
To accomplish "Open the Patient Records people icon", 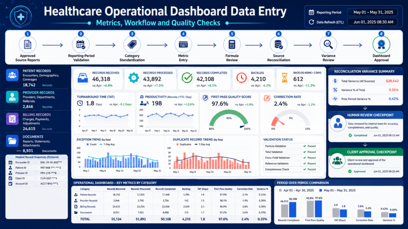I will [x=12, y=75].
